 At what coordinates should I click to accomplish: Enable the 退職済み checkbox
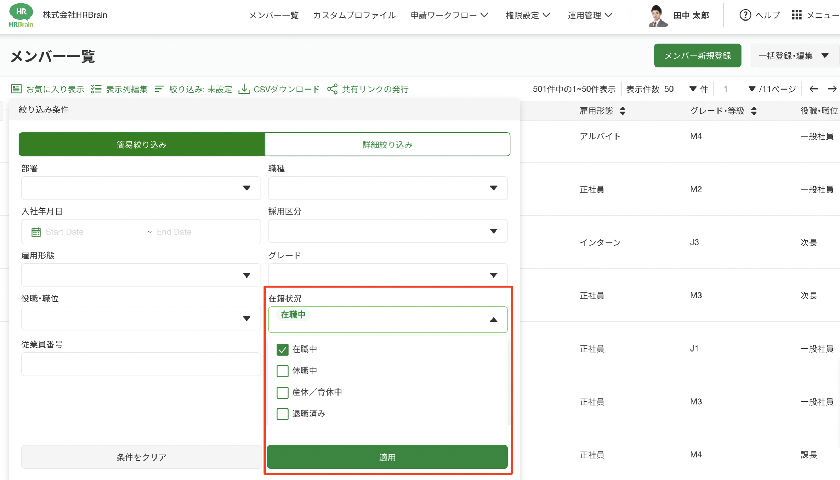pos(282,413)
